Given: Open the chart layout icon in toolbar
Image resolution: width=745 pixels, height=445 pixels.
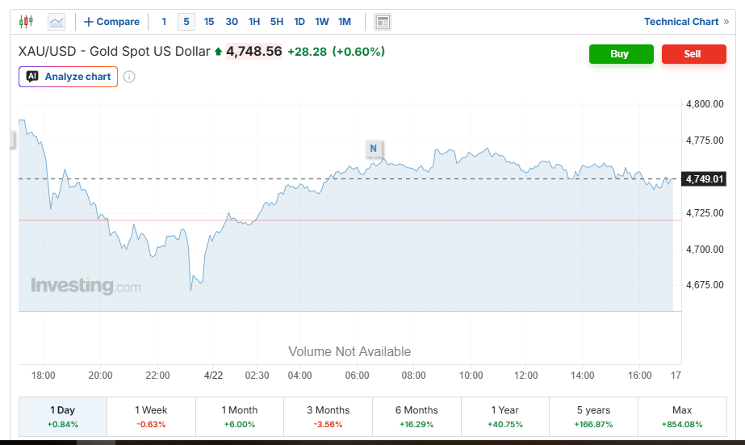Looking at the screenshot, I should [383, 22].
